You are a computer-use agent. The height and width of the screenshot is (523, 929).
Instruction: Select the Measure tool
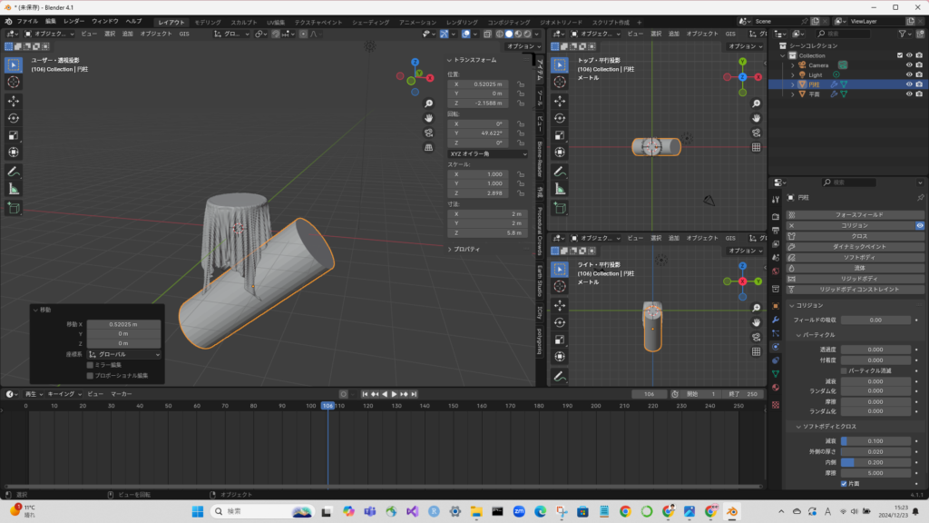click(x=14, y=189)
